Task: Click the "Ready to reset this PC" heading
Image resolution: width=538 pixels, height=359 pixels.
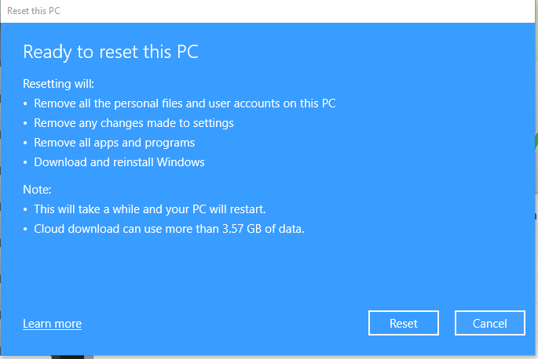Action: [x=110, y=53]
